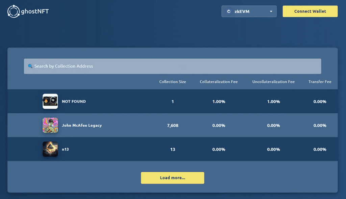Select the NOT FOUND collection name
Image resolution: width=346 pixels, height=199 pixels.
click(x=74, y=101)
